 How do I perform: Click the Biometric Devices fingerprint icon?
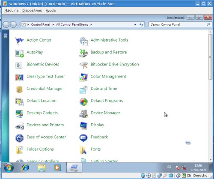pos(19,66)
